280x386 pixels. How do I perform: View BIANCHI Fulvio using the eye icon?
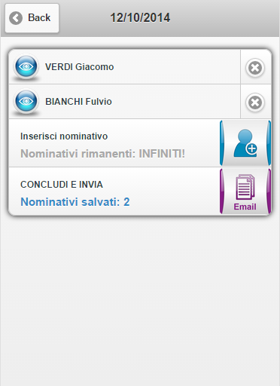26,101
